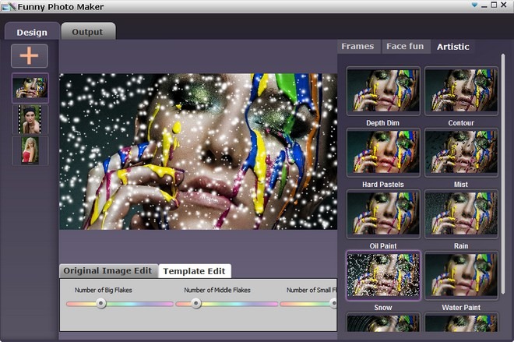This screenshot has height=342, width=514.
Task: Open the title bar blue dropdown arrow
Action: (x=474, y=5)
